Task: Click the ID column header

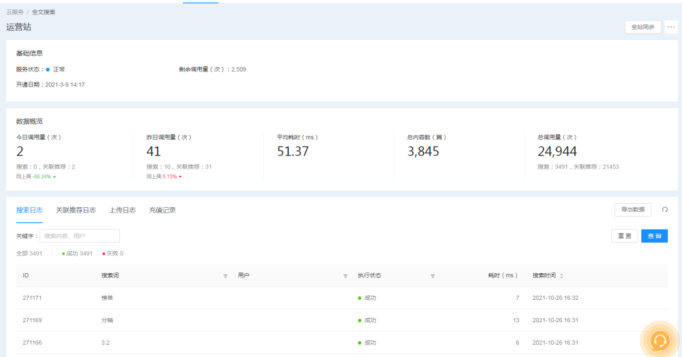Action: point(26,276)
